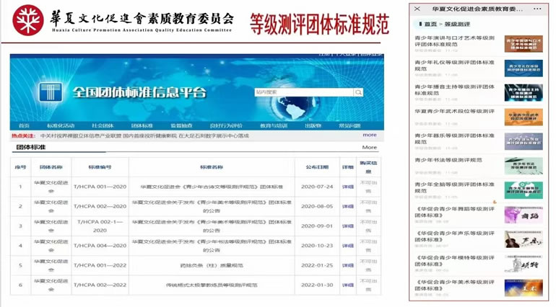
Task: Open article 青少年全脑等级测评团体标准规范
Action: pyautogui.click(x=454, y=187)
